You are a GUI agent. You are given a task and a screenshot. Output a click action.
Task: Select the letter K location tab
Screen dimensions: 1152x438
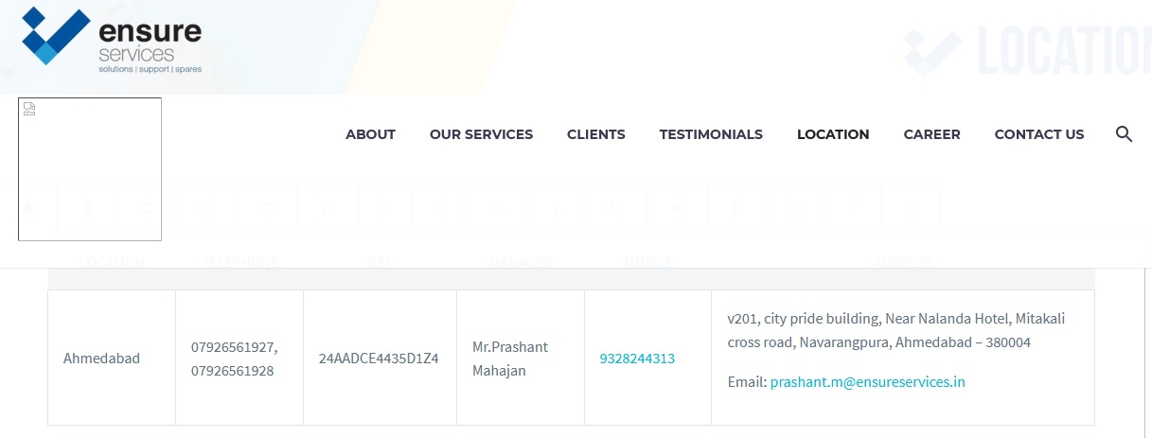[498, 207]
